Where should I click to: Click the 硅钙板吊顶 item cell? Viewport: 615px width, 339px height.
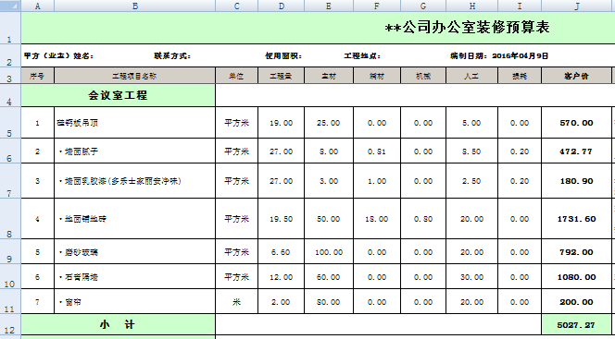(x=135, y=123)
